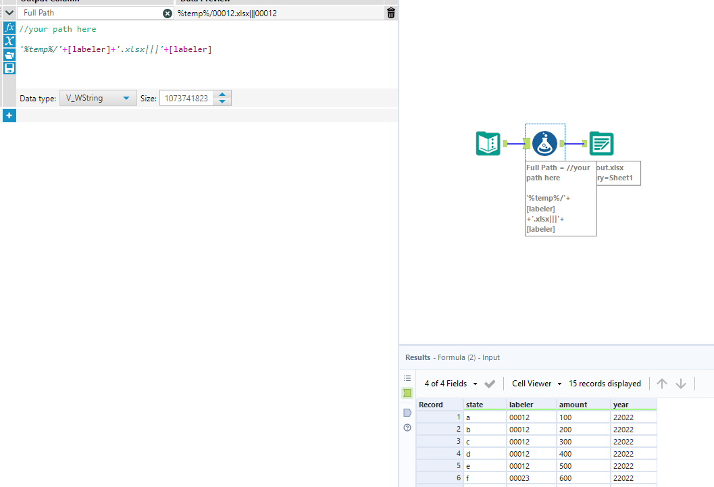Select the Output Data tool on canvas
This screenshot has width=714, height=487.
coord(601,143)
